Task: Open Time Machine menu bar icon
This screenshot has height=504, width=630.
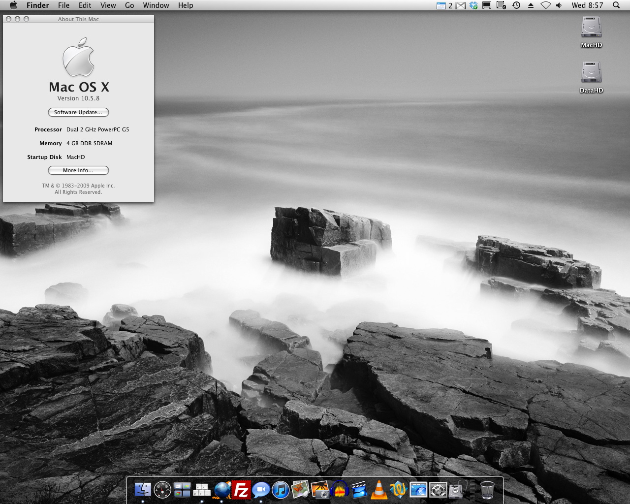Action: 516,5
